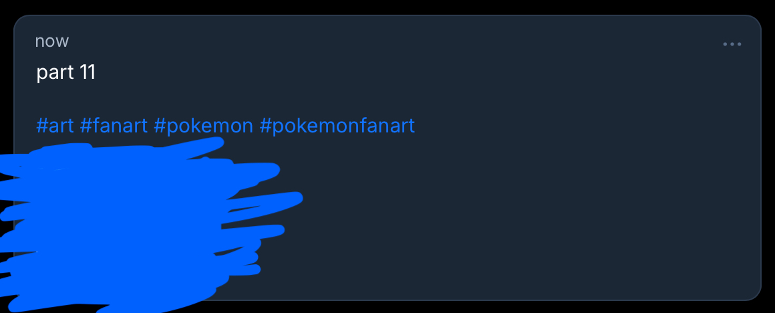This screenshot has height=313, width=775.
Task: Follow the #pokemonfanart hashtag link
Action: (337, 125)
